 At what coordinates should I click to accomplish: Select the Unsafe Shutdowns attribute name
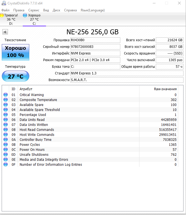pyautogui.click(x=34, y=154)
